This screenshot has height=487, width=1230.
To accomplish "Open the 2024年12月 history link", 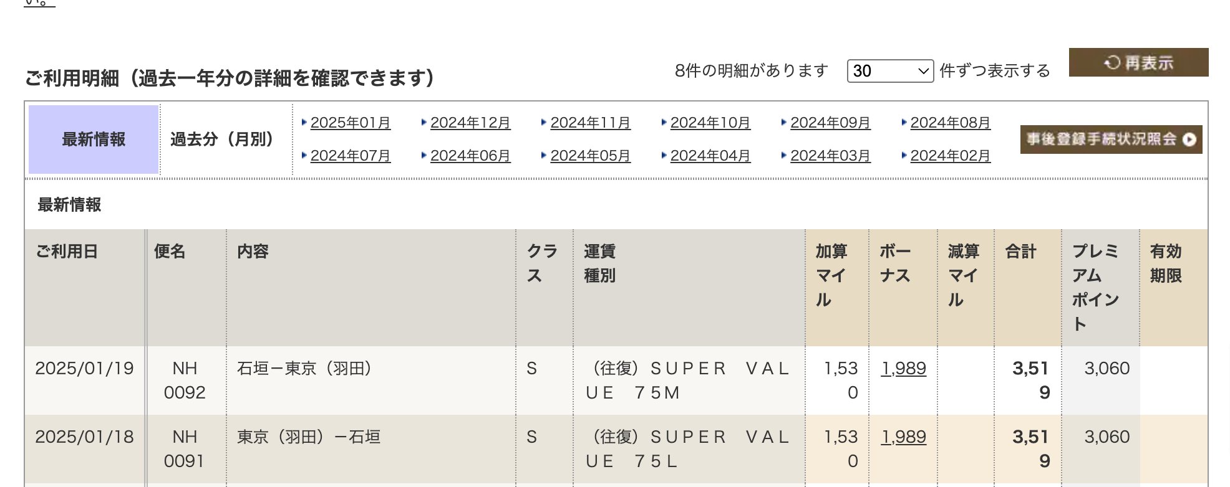I will coord(470,123).
